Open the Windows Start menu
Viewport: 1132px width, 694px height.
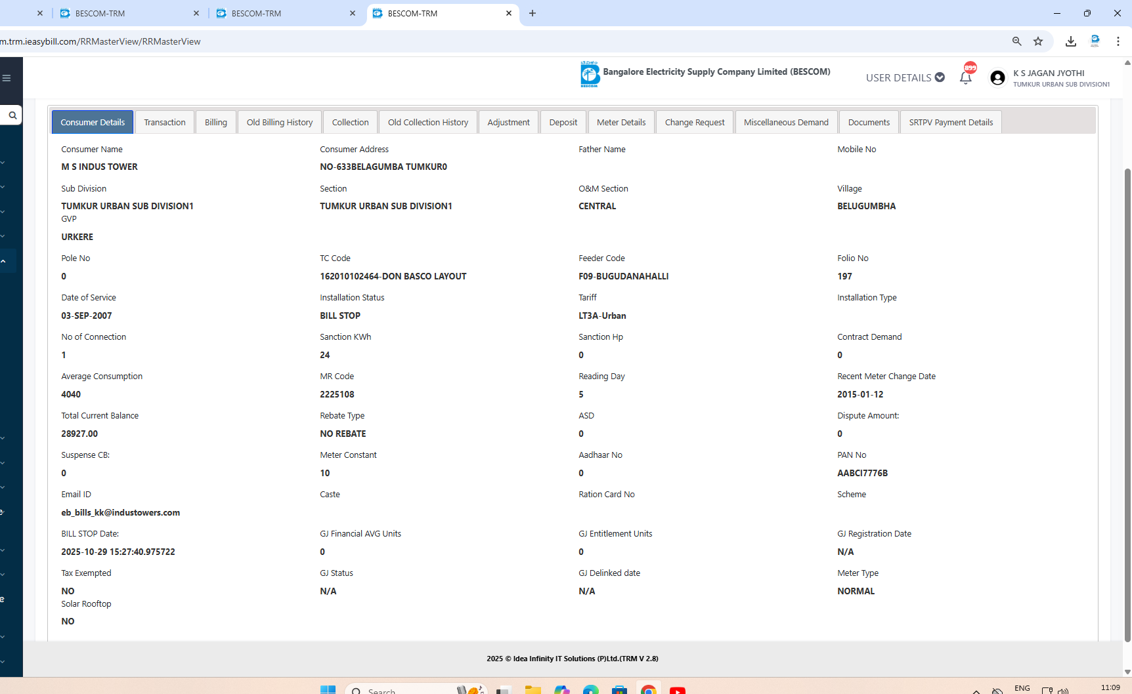coord(328,689)
